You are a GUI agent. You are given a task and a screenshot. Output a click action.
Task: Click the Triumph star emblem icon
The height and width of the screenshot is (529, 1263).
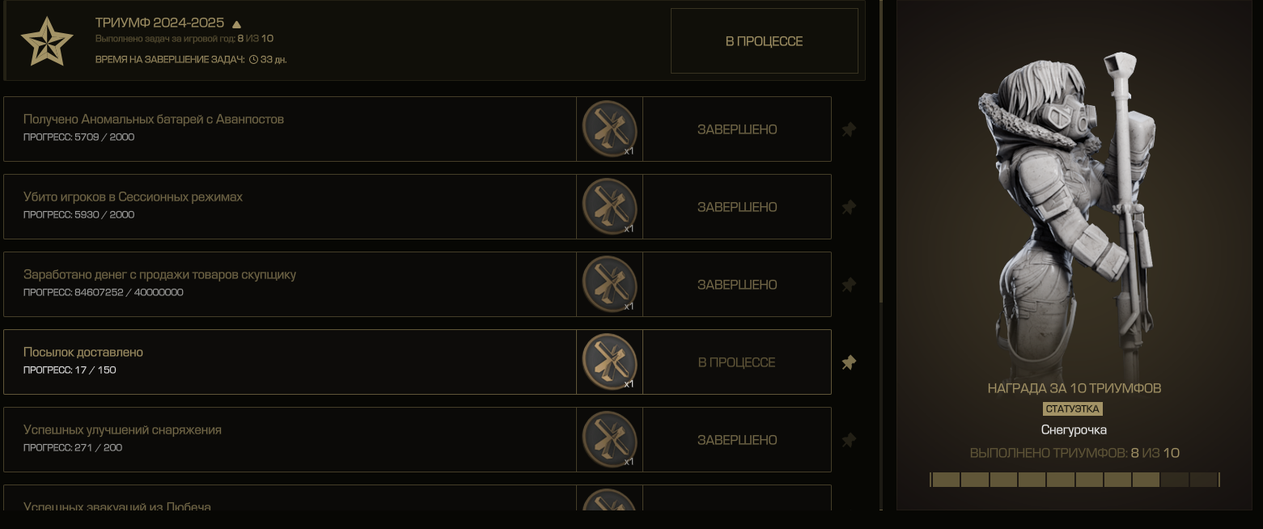click(47, 41)
